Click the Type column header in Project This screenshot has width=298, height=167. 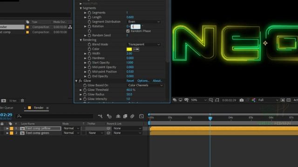[34, 22]
